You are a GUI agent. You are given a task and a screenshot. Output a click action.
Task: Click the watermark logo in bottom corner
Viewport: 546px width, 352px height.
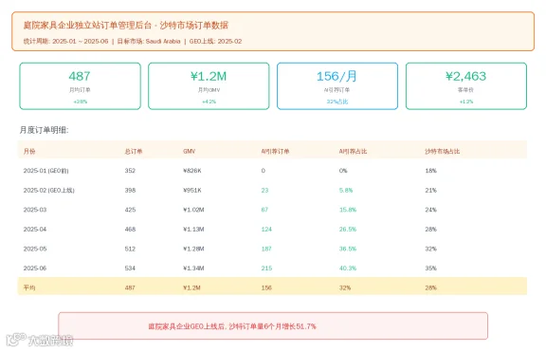pyautogui.click(x=40, y=340)
